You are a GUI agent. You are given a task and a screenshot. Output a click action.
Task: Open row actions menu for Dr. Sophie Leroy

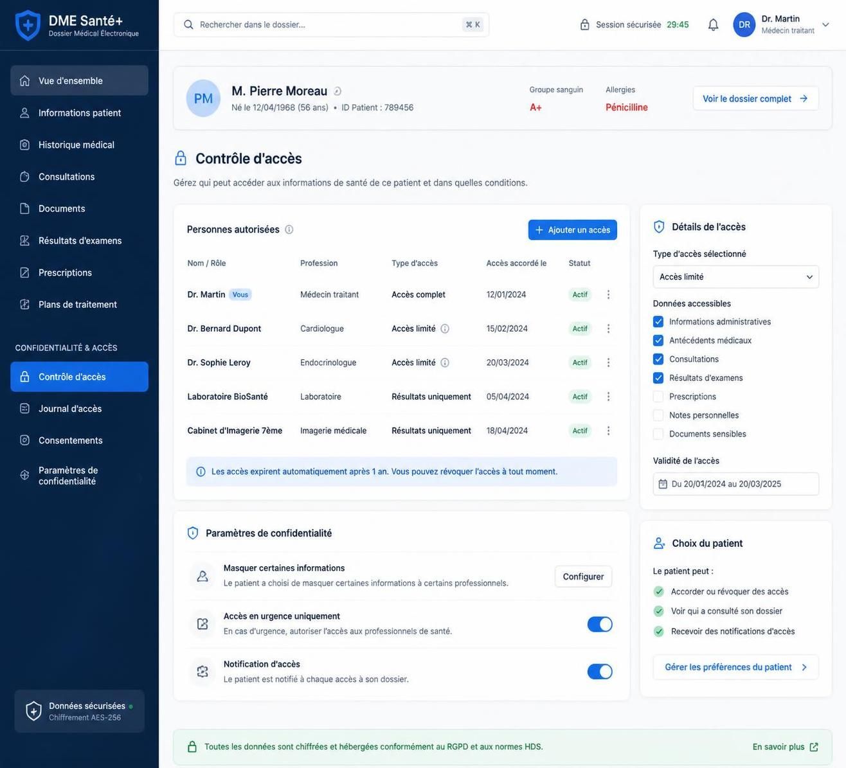[608, 362]
